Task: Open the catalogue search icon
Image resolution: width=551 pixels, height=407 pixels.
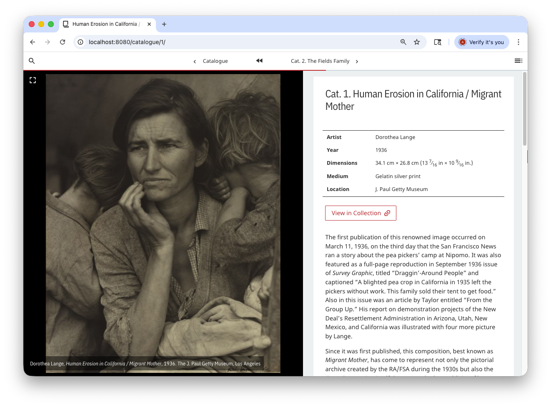Action: 32,61
